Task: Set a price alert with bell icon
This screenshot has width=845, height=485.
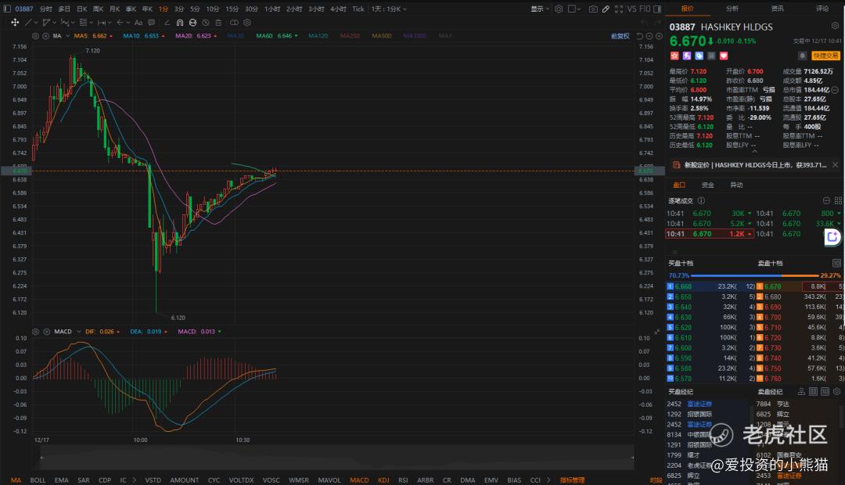Action: click(803, 56)
